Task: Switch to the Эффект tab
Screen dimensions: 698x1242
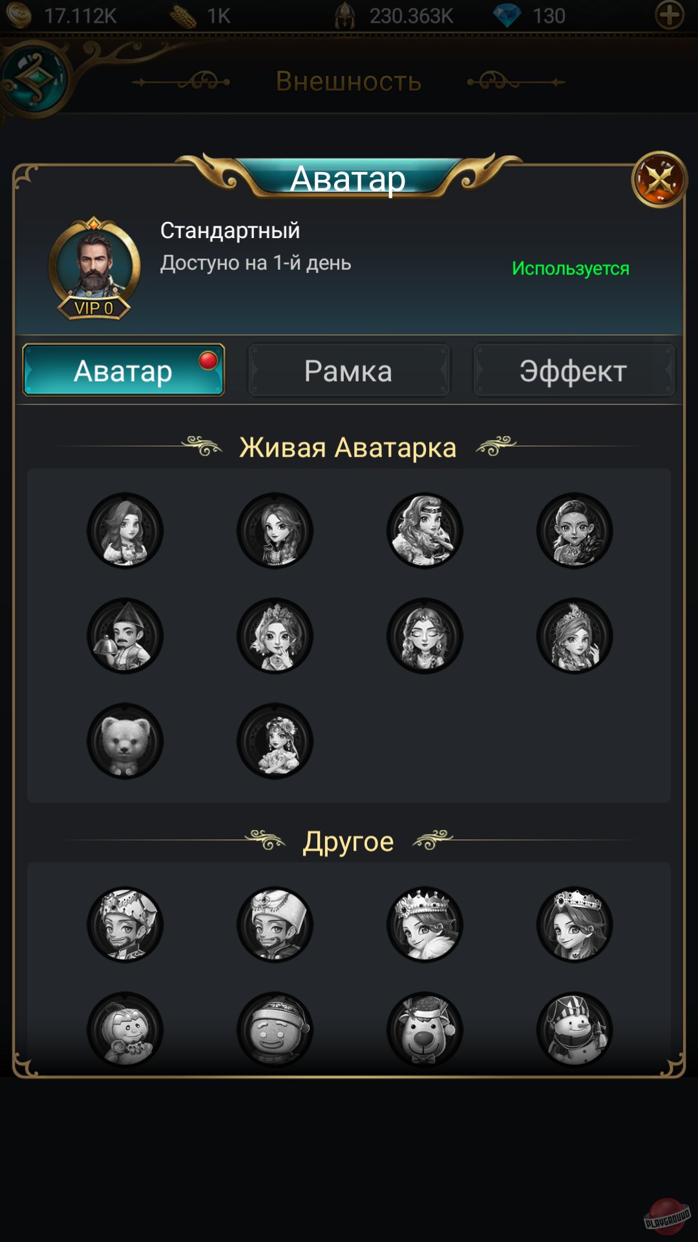Action: point(573,371)
